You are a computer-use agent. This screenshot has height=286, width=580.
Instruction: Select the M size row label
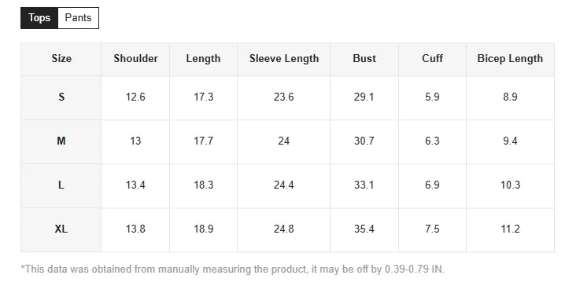[61, 141]
